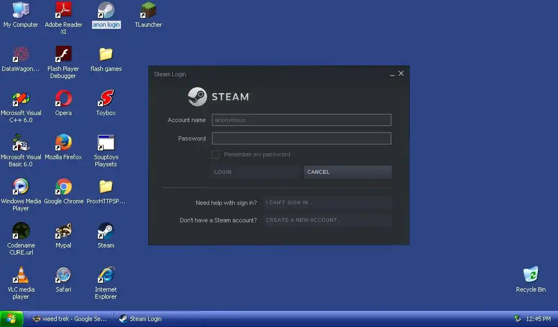
Task: Select the Microsoft Visual Basic 6.0 icon
Action: [x=21, y=143]
